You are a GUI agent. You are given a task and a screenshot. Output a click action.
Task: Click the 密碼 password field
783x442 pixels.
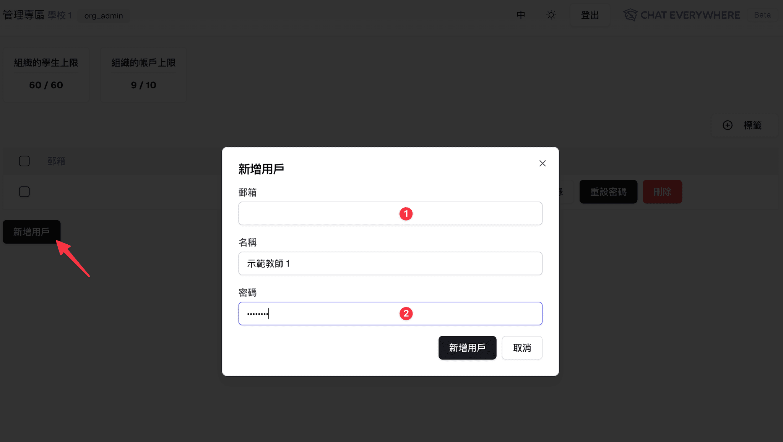(390, 314)
